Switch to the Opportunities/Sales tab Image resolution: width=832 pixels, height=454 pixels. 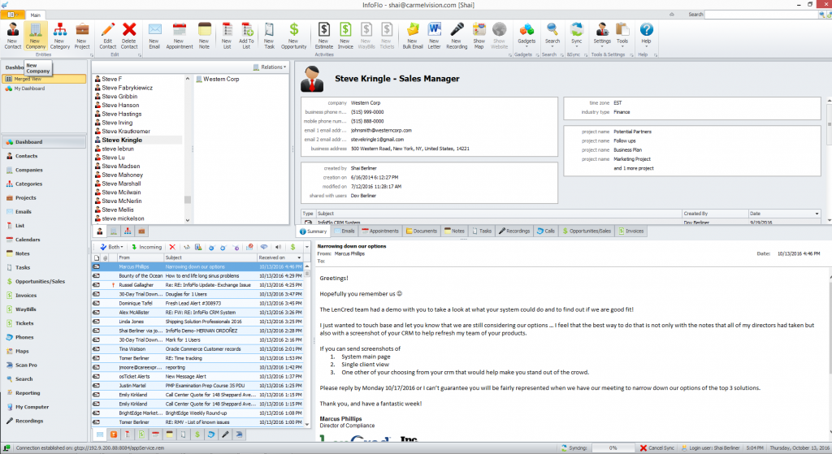pyautogui.click(x=587, y=231)
